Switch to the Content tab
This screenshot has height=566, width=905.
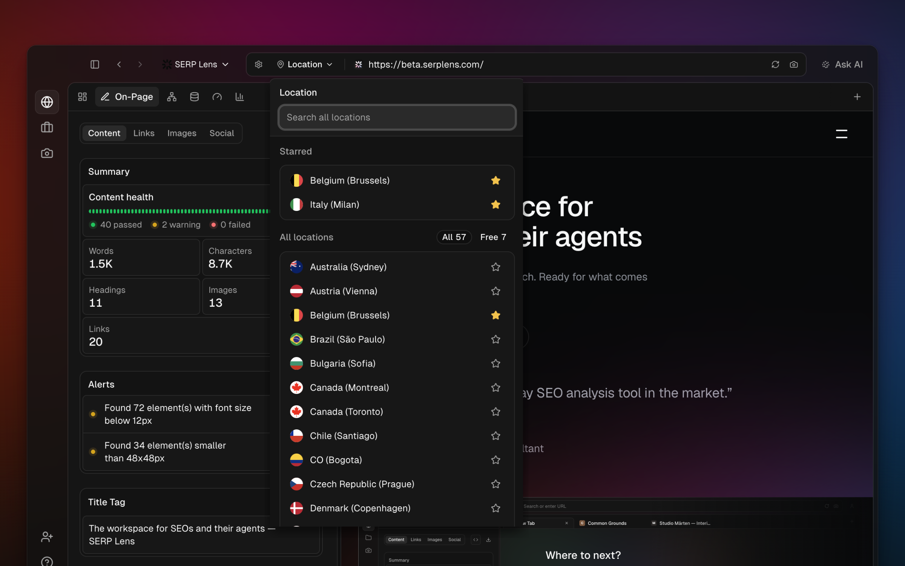(104, 133)
